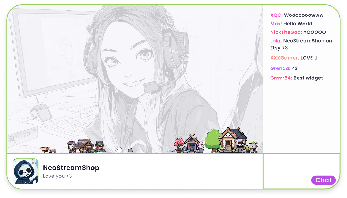Click the cat sprite near the cart
The width and height of the screenshot is (347, 198).
coord(53,151)
